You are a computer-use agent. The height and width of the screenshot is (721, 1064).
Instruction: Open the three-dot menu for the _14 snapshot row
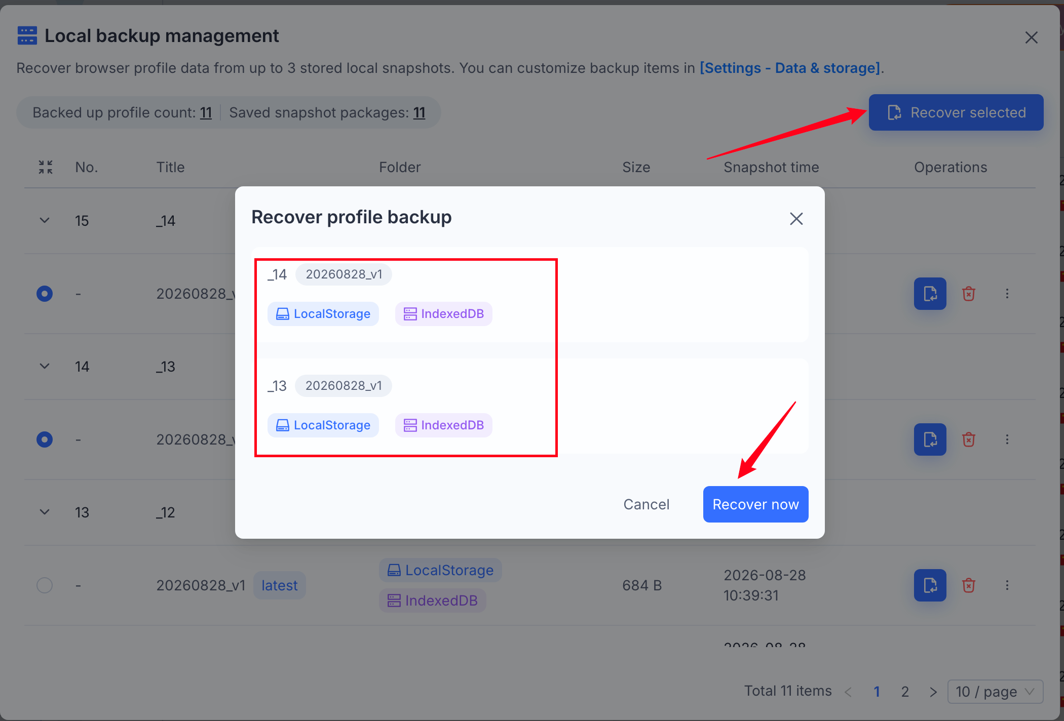[x=1007, y=294]
